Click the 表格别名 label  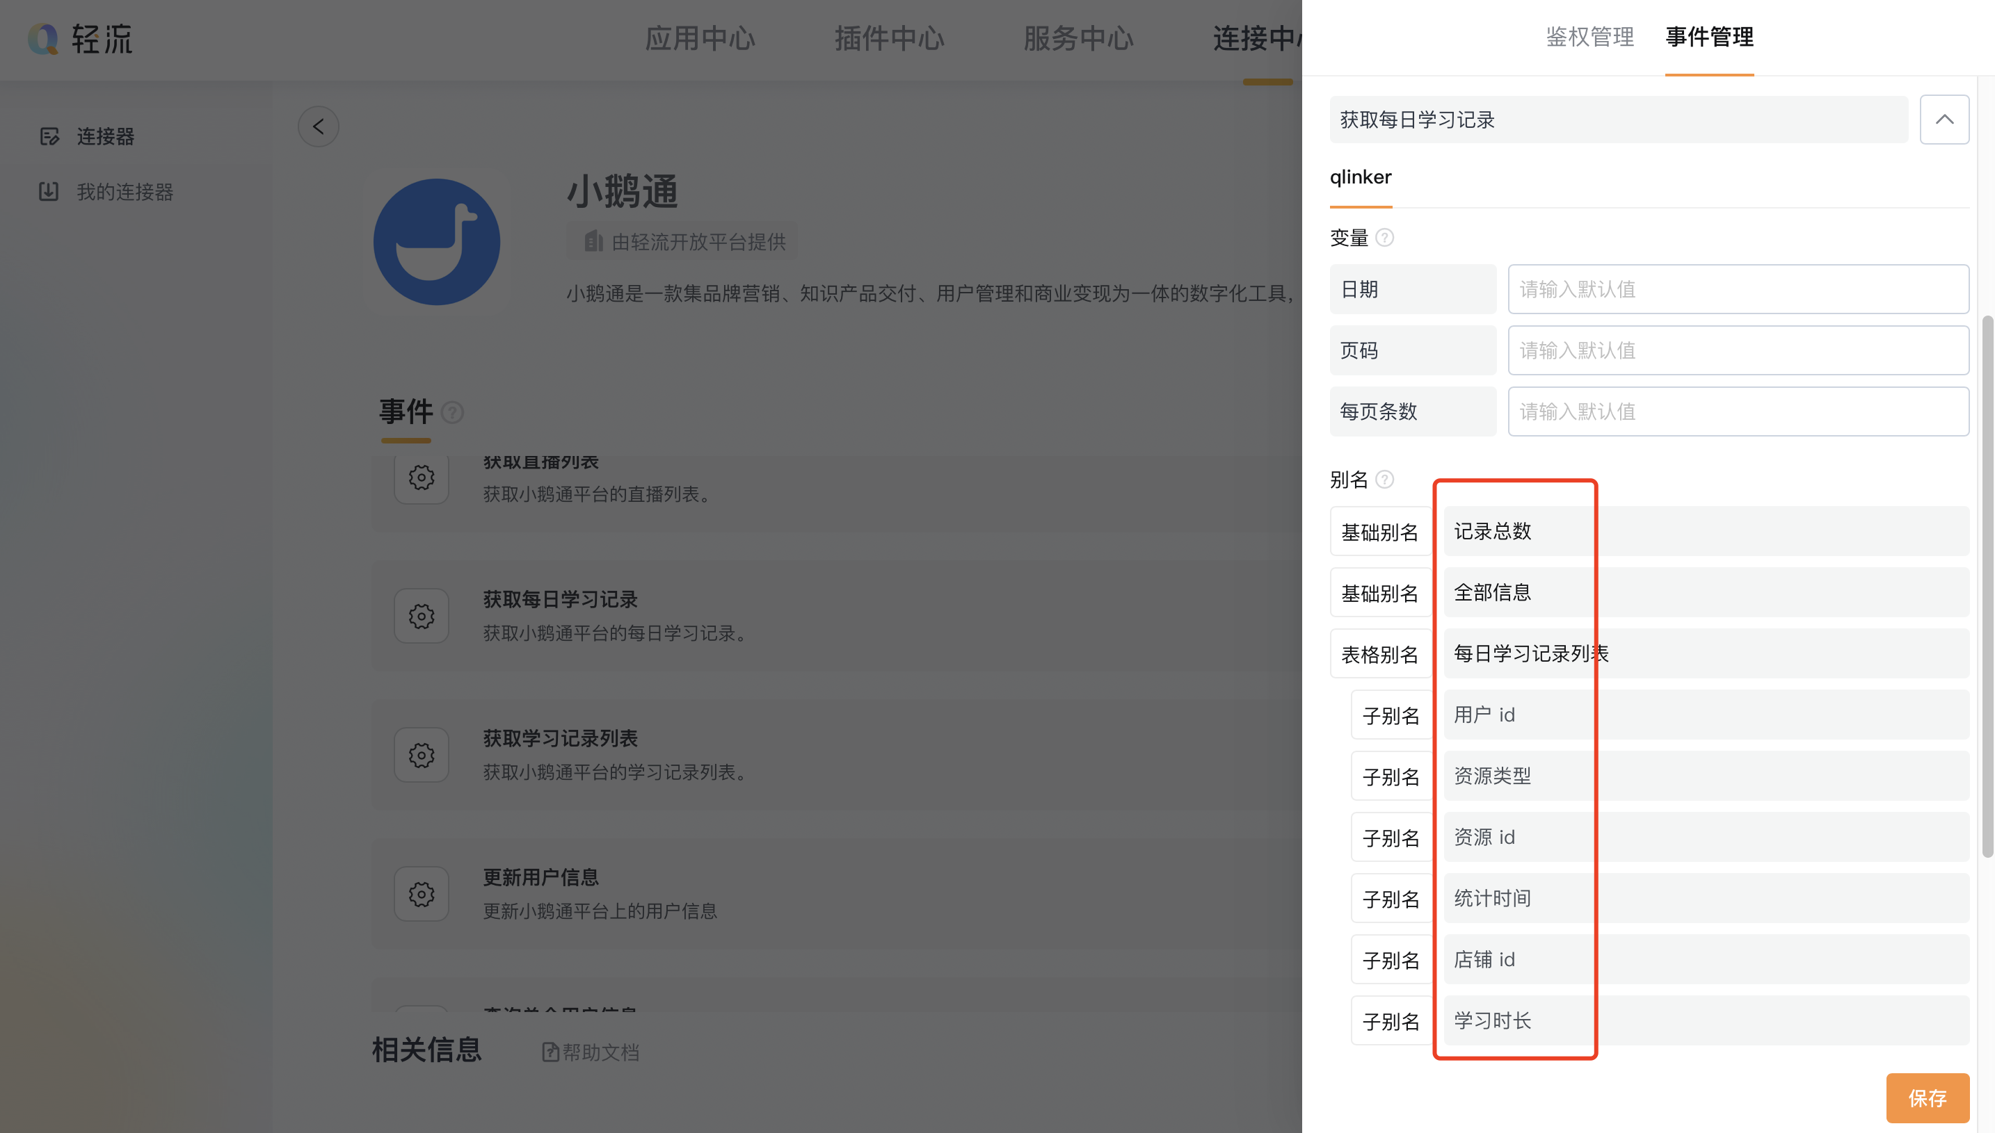[1380, 655]
